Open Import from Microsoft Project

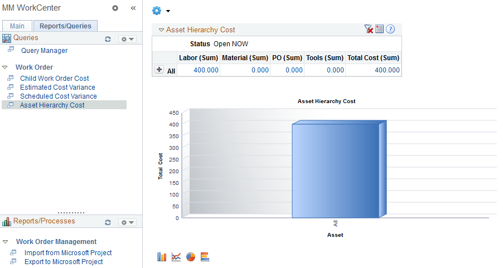[68, 252]
